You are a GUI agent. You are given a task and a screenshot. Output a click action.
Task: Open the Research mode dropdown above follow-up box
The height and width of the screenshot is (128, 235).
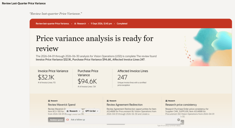(x=73, y=111)
